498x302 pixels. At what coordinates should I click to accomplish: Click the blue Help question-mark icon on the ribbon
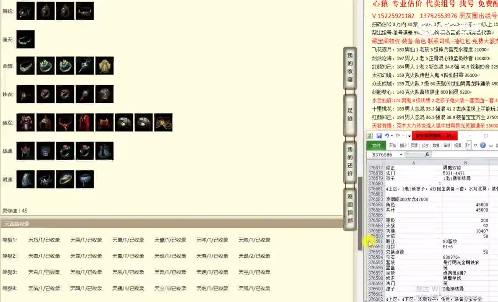(x=482, y=145)
